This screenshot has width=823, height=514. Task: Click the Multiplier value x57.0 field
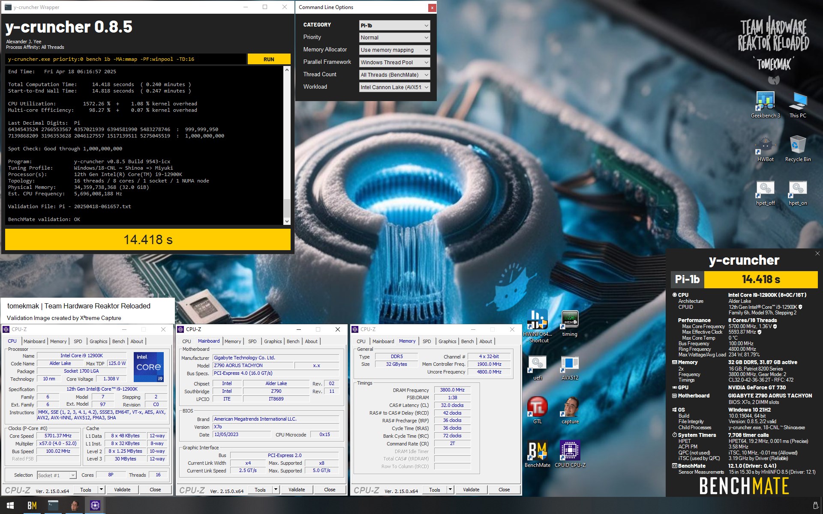(x=58, y=444)
